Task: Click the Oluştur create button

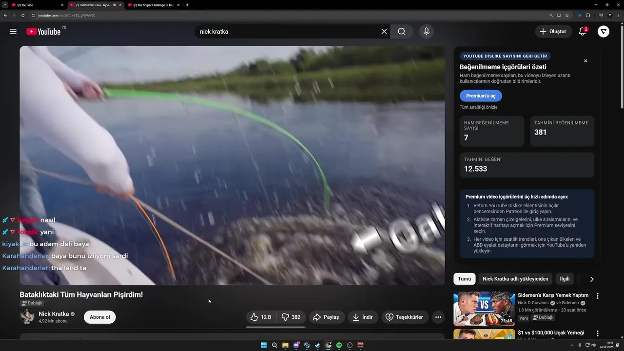Action: pyautogui.click(x=553, y=32)
